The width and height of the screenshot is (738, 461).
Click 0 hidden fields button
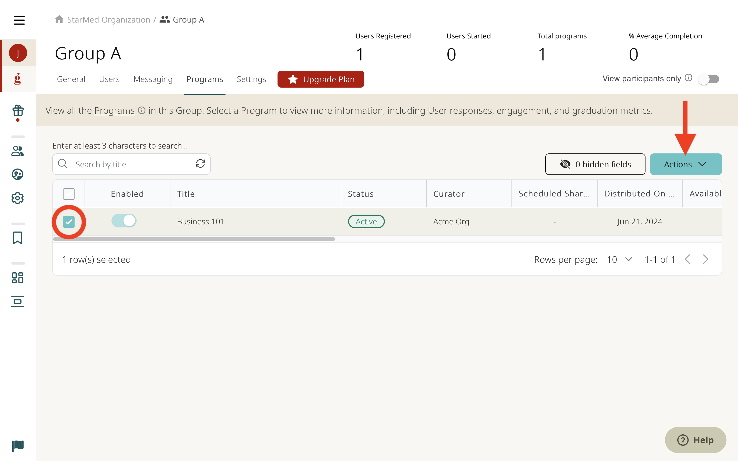coord(595,164)
